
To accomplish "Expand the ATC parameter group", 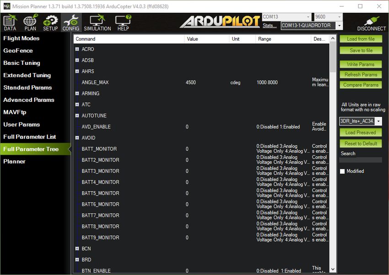I will tap(77, 105).
